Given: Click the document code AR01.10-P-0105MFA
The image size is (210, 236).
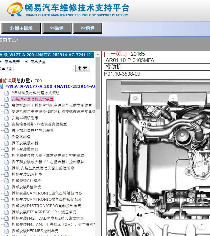Looking at the screenshot, I should (130, 60).
